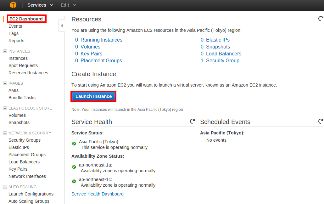Click the AWS orange cube logo

point(13,5)
